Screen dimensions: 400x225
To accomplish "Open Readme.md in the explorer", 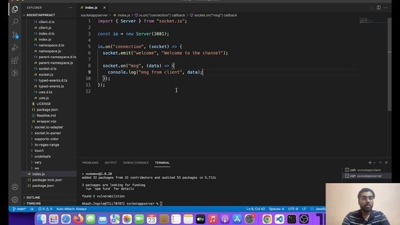I will [x=46, y=115].
